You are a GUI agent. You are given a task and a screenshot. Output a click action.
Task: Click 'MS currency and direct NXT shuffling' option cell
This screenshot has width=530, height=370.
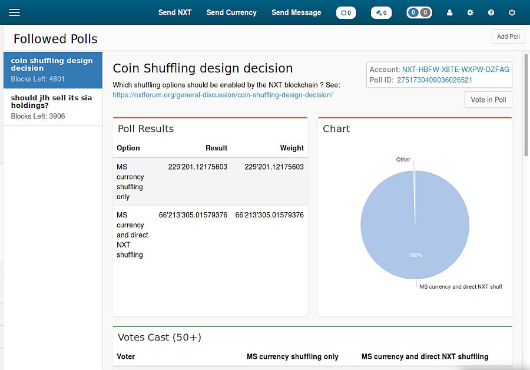tap(132, 234)
